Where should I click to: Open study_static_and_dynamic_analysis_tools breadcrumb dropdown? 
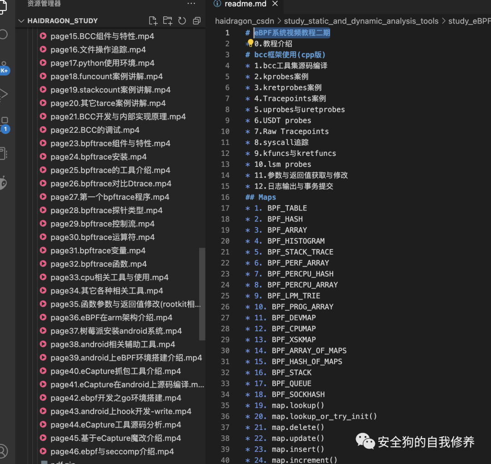(361, 21)
